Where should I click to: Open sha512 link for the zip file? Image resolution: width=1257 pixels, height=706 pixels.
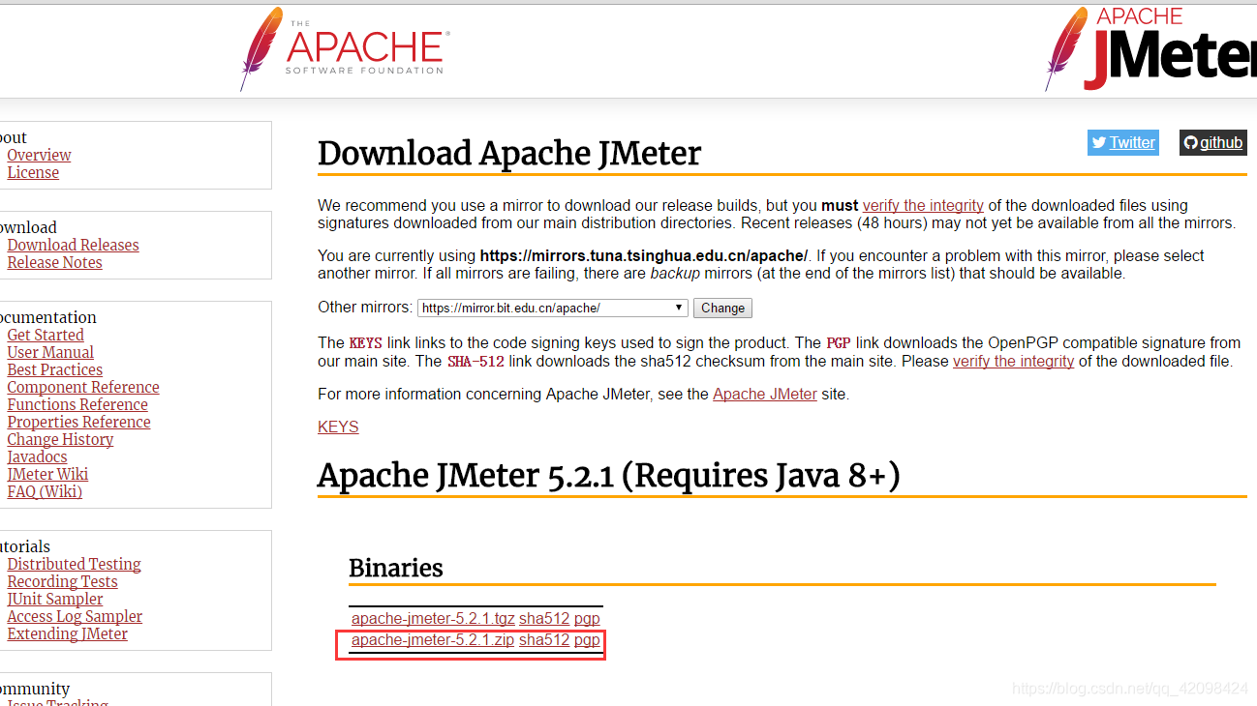click(x=544, y=639)
